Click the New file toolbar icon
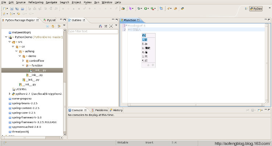The image size is (272, 146). coord(5,8)
